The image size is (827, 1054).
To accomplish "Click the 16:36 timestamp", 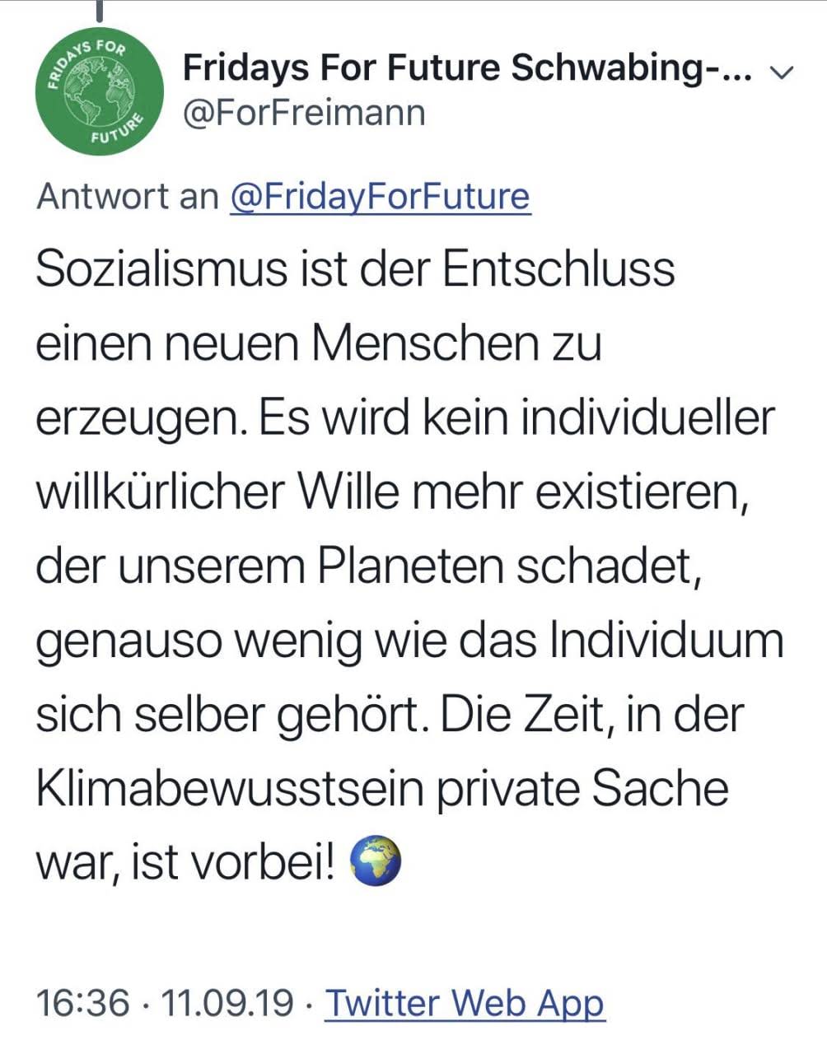I will [83, 1003].
